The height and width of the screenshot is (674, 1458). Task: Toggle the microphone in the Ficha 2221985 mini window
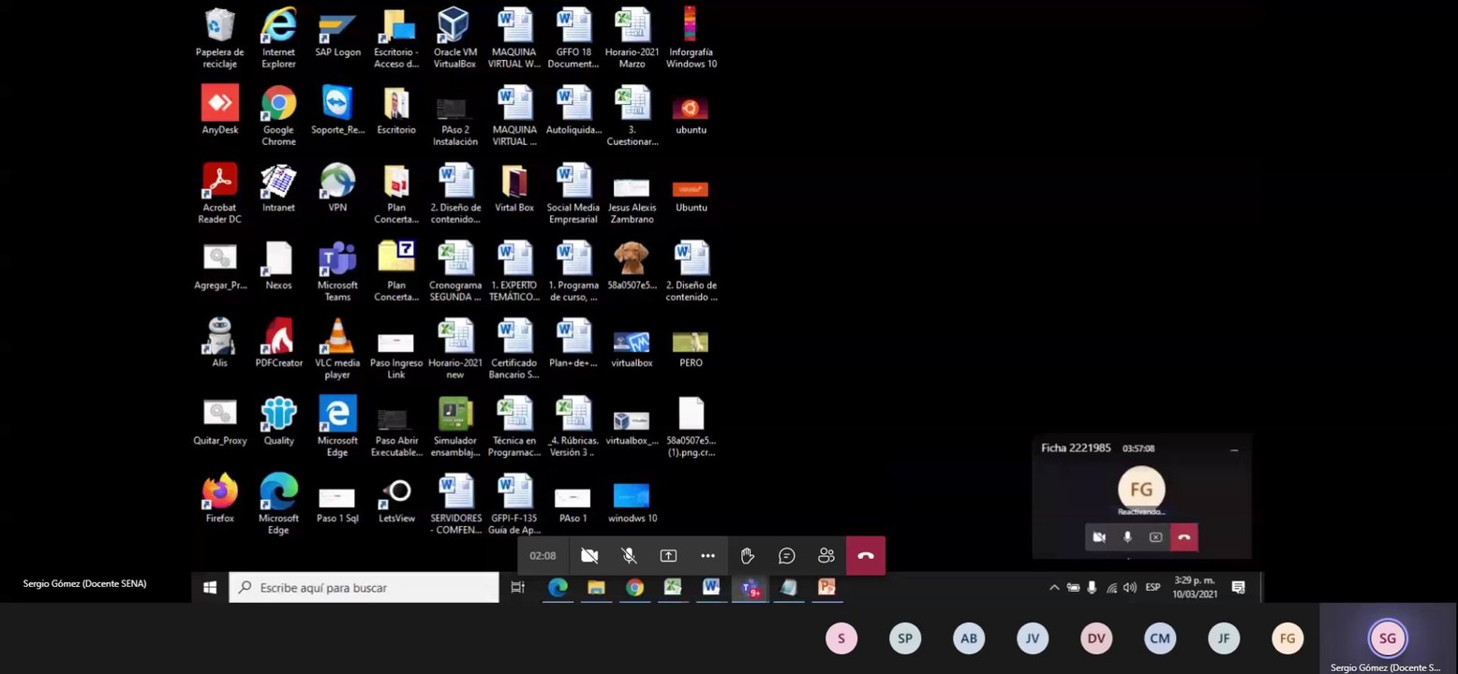(1127, 537)
